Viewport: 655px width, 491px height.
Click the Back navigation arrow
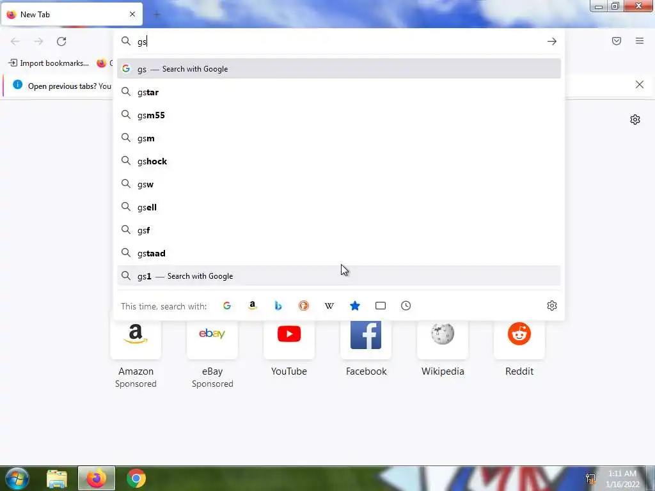(x=15, y=42)
